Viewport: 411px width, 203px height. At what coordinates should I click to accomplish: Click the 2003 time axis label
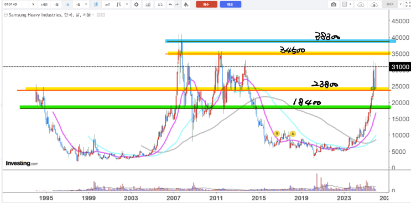pyautogui.click(x=131, y=197)
